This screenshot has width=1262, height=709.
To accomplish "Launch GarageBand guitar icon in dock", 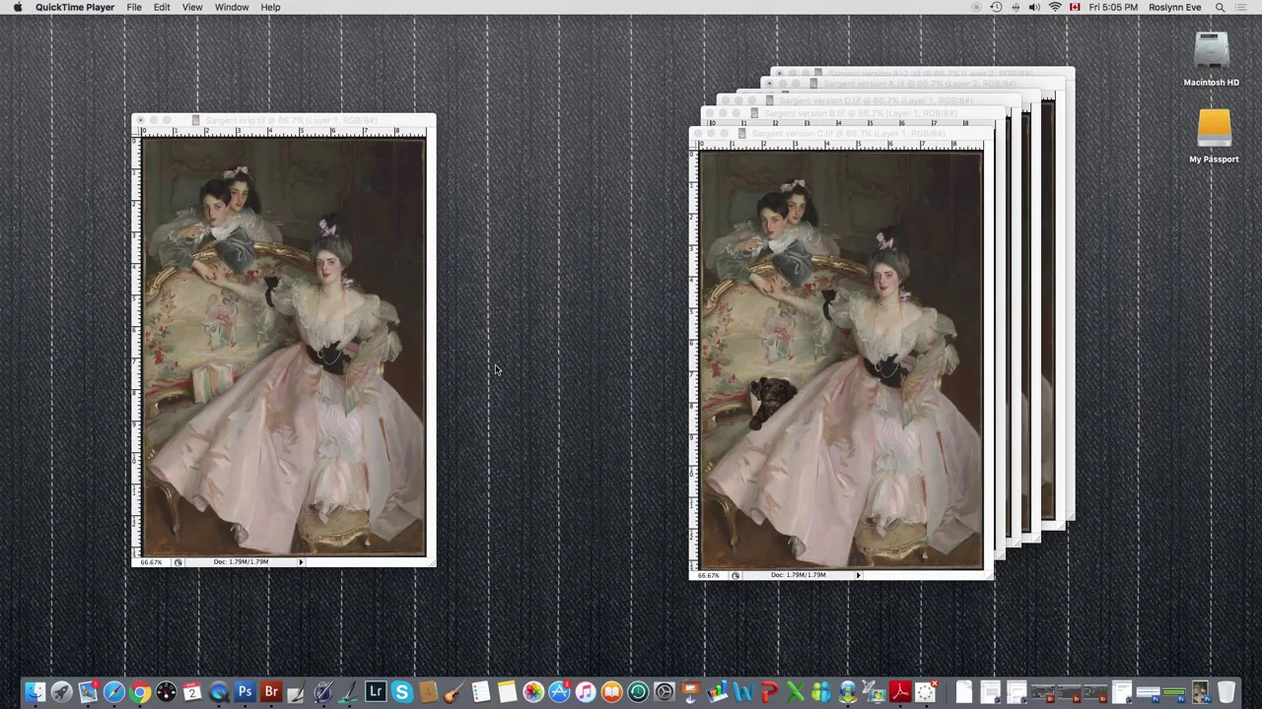I will [x=455, y=692].
